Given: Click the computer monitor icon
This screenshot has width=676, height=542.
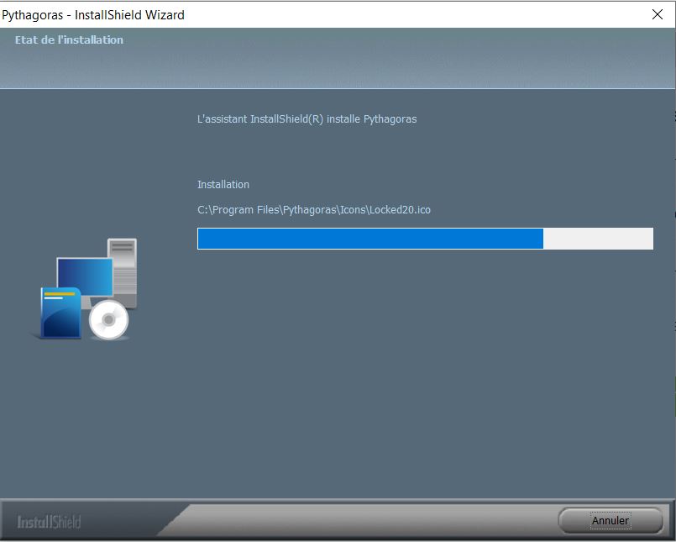Looking at the screenshot, I should pyautogui.click(x=85, y=277).
